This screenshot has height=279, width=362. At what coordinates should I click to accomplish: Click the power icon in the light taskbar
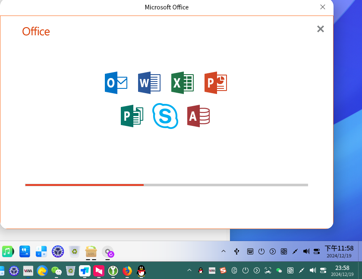261,251
